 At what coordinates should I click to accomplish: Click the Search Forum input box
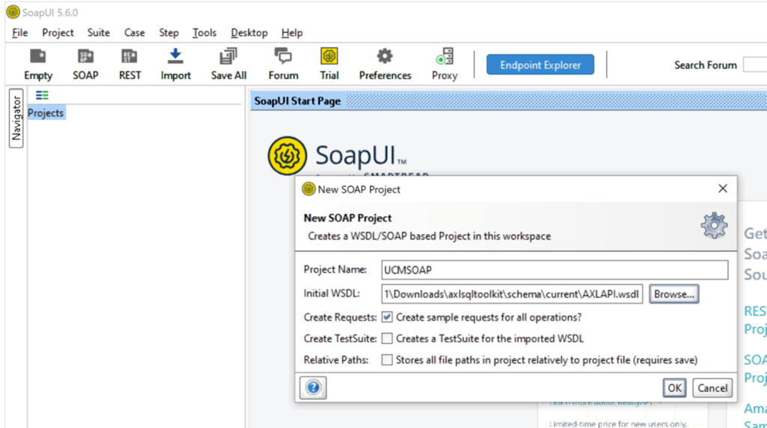(755, 65)
